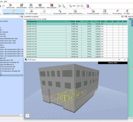Click the Pin setzen icon
The image size is (133, 122).
(127, 11)
